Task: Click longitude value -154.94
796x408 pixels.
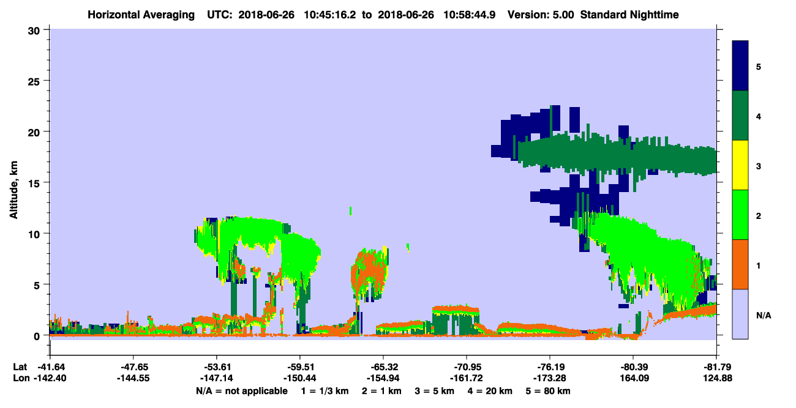Action: (383, 379)
